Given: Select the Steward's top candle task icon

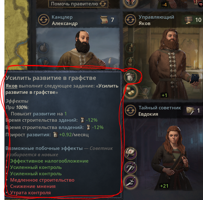Looking at the screenshot, I should pyautogui.click(x=130, y=48).
